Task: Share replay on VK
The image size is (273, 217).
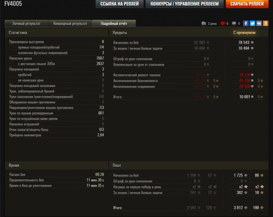Action: pyautogui.click(x=259, y=23)
